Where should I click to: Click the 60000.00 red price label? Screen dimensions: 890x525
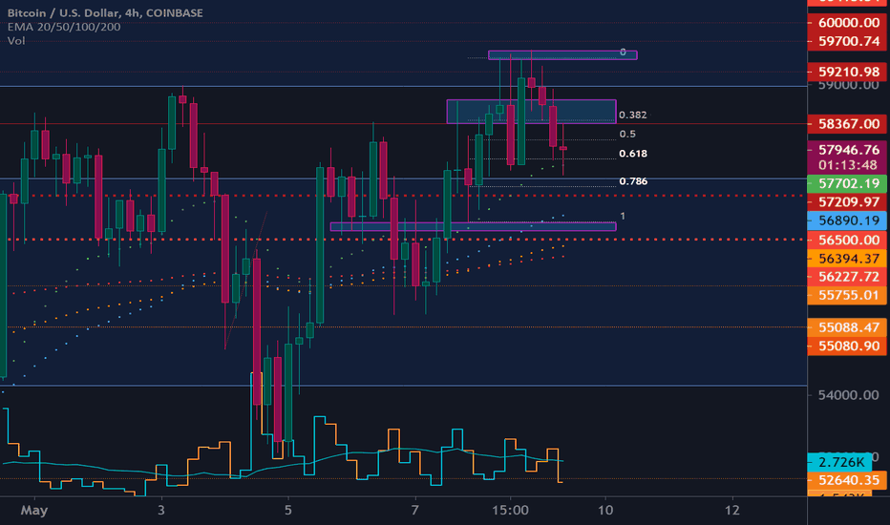[x=847, y=23]
